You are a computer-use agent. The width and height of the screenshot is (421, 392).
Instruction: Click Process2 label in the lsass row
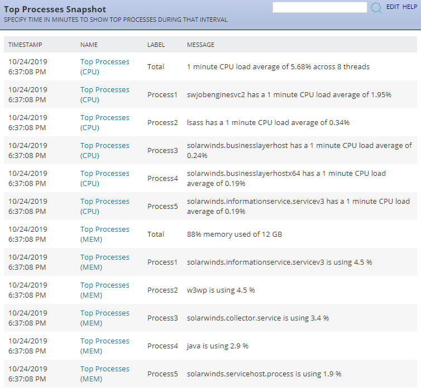(162, 122)
